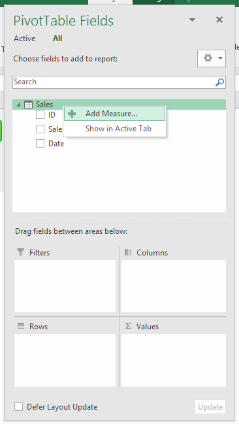Click the Update button
This screenshot has height=424, width=239.
210,407
